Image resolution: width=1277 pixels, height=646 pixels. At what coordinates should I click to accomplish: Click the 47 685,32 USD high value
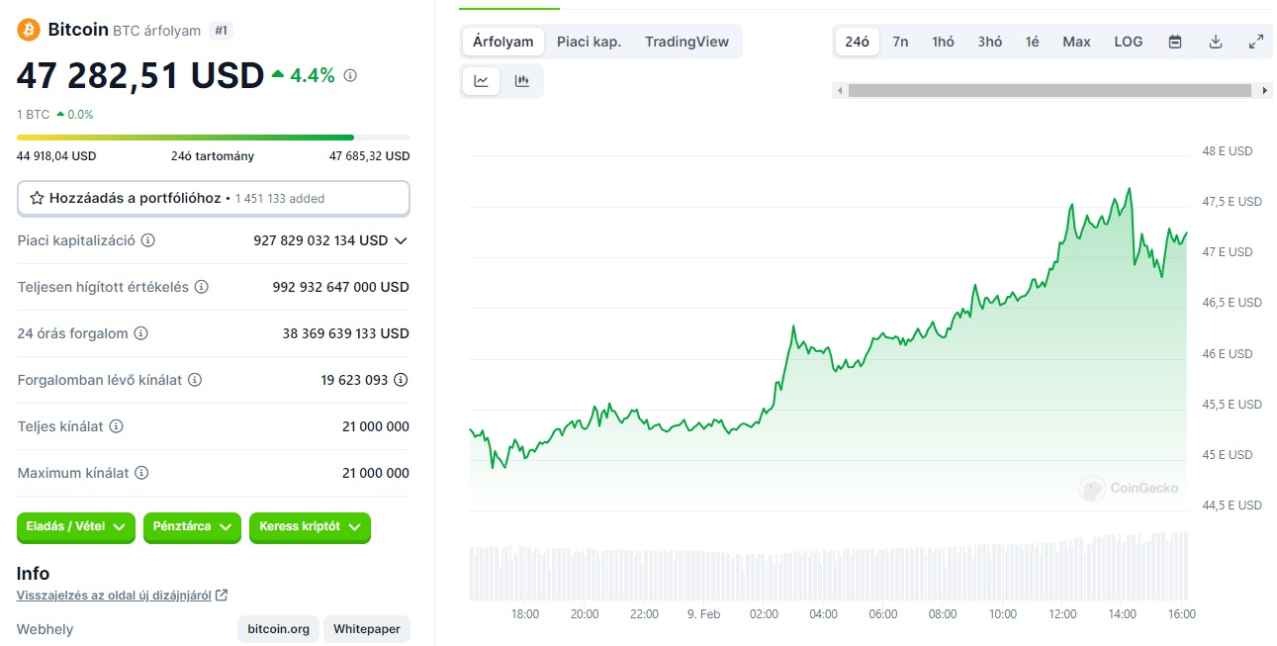[x=369, y=156]
